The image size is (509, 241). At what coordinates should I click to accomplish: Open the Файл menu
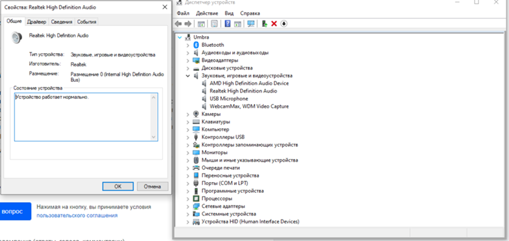(x=183, y=13)
